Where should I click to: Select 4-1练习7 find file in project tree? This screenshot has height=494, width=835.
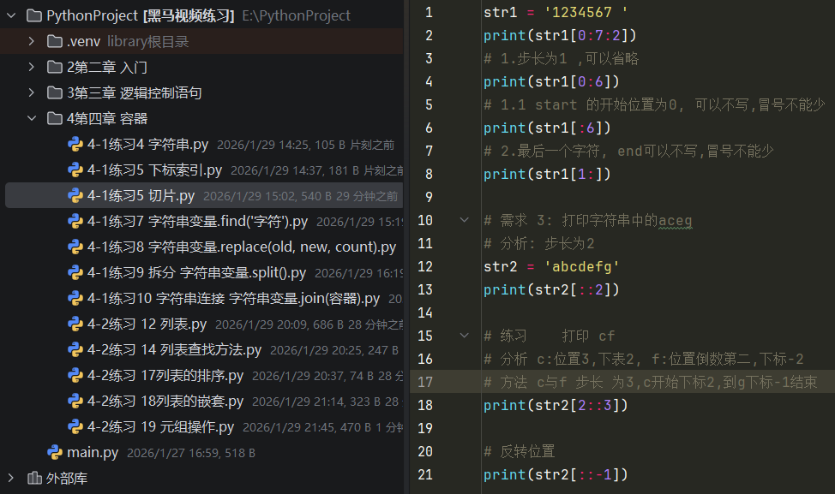[171, 221]
